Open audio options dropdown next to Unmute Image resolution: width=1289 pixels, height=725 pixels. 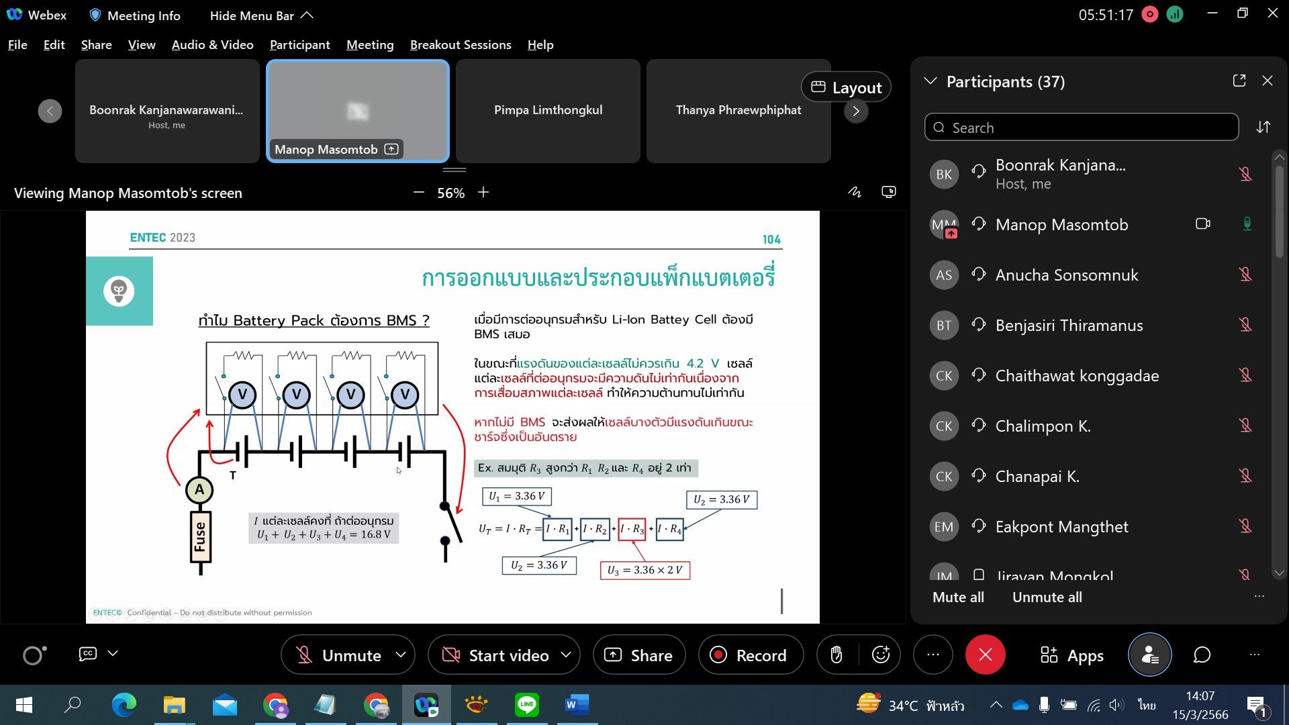point(401,655)
